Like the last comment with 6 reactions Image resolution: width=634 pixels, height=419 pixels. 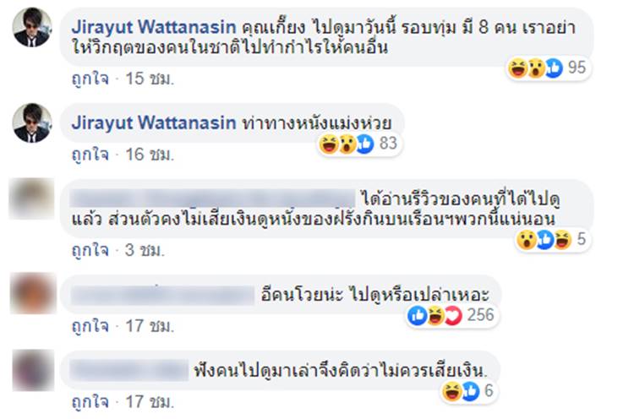coord(90,401)
